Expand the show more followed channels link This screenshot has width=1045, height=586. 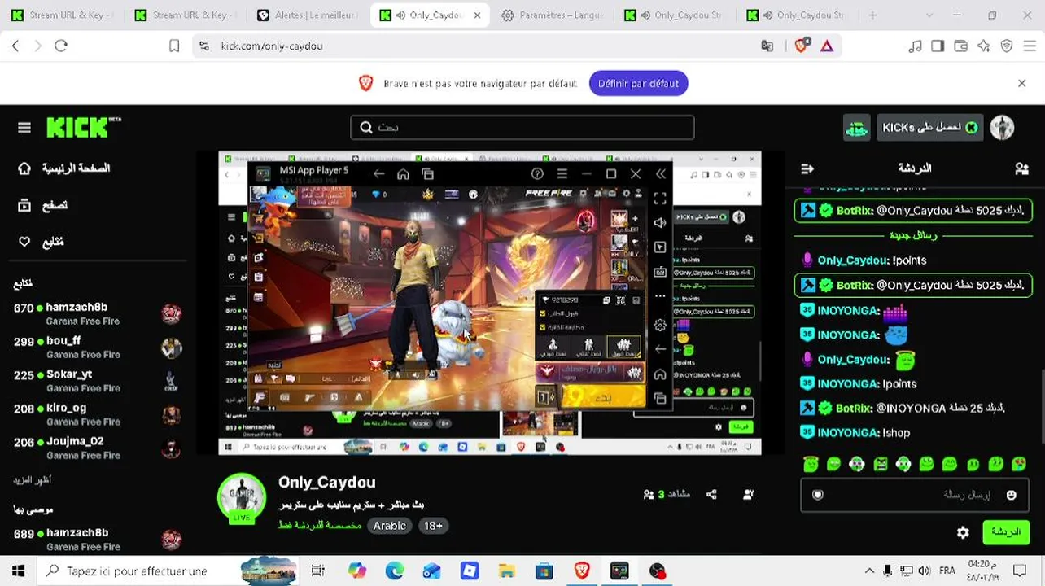tap(33, 480)
